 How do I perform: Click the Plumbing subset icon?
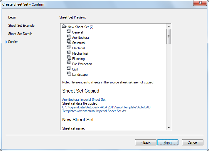tap(69, 58)
